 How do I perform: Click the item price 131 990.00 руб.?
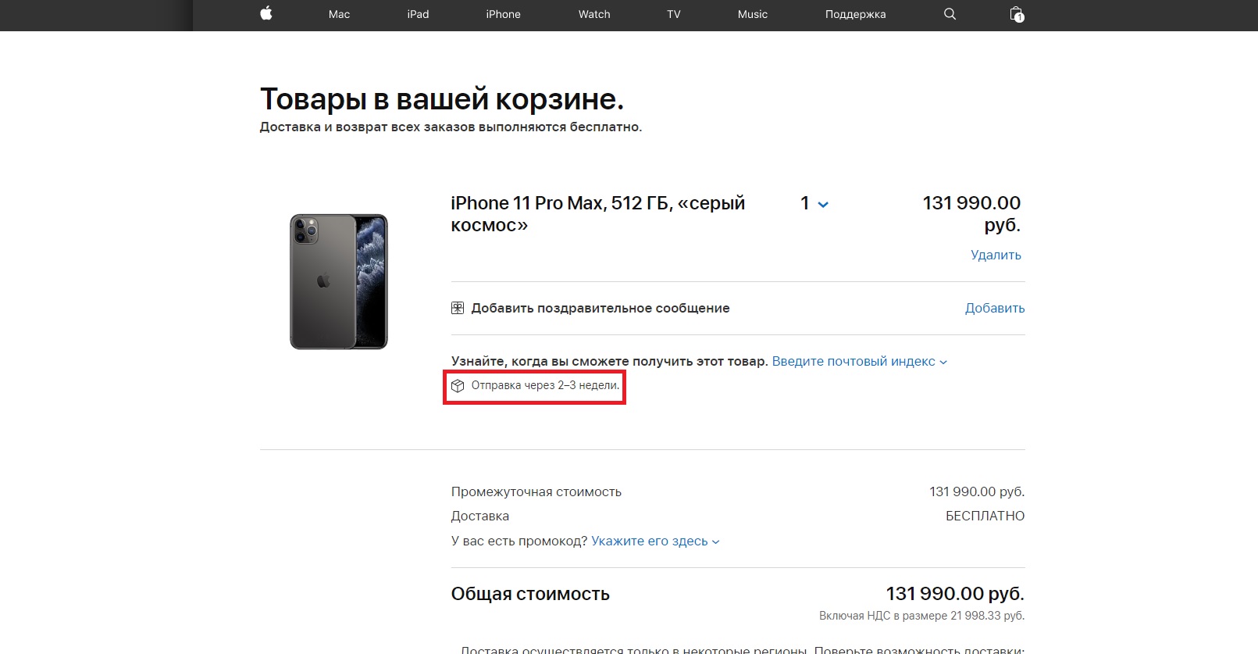click(971, 214)
